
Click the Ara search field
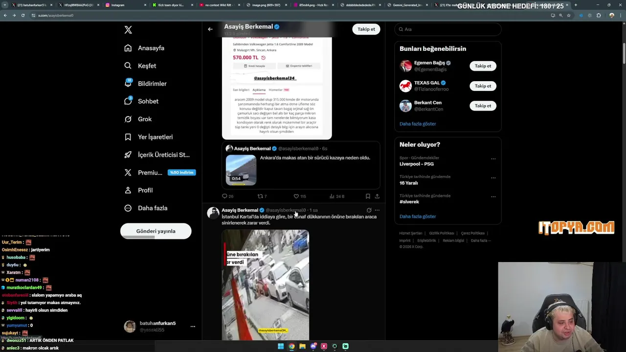tap(448, 29)
